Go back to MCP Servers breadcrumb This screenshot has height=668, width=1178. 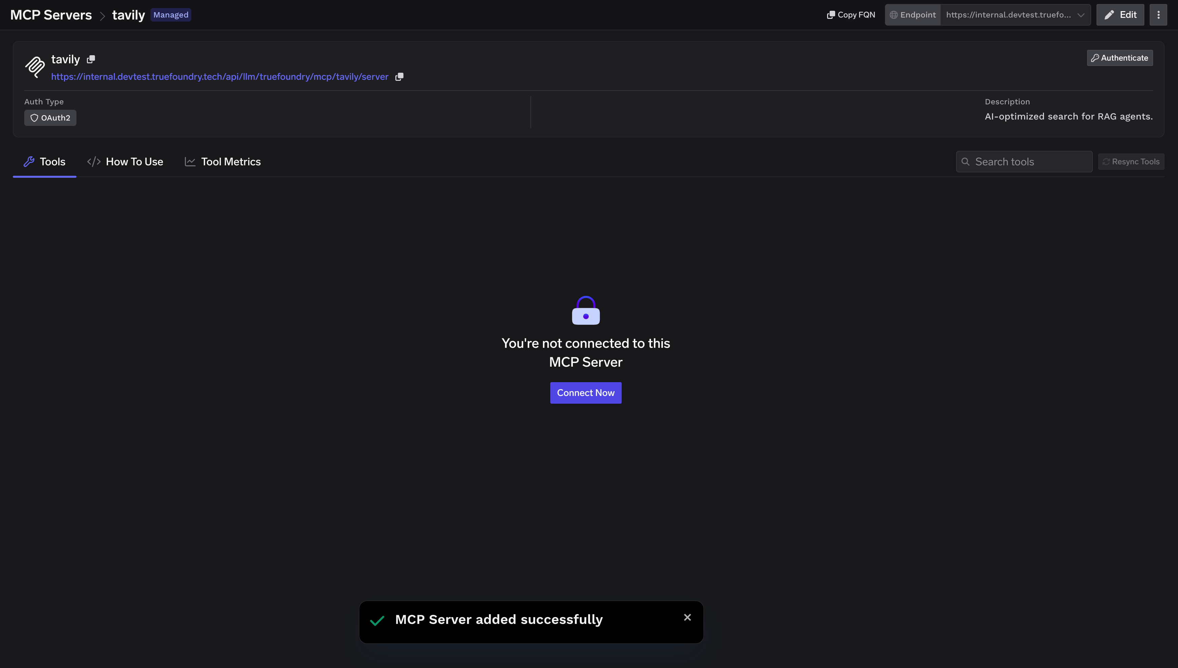click(51, 15)
